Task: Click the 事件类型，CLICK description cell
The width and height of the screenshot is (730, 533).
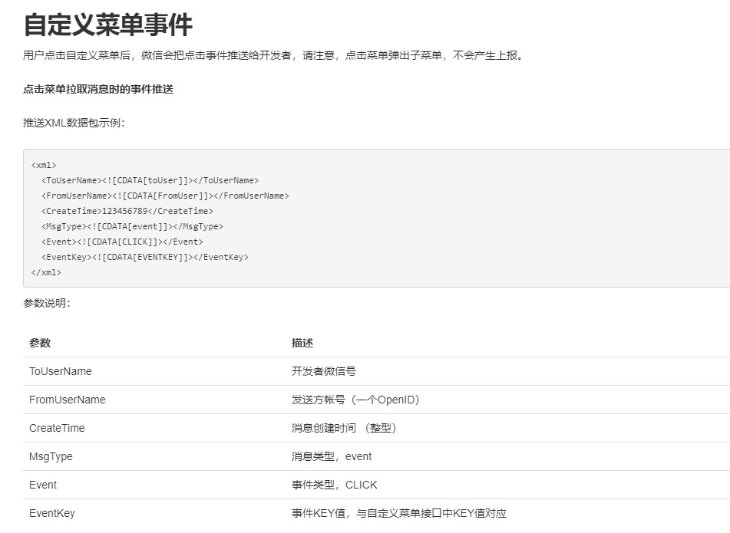Action: click(334, 485)
